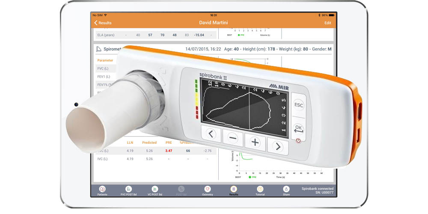Open the Oximetry heart icon
The width and height of the screenshot is (428, 214).
tap(207, 190)
